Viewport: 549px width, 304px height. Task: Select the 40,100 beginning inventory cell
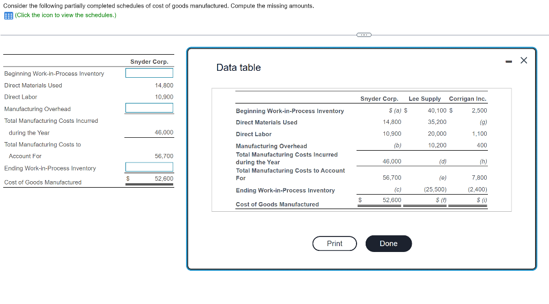point(437,110)
